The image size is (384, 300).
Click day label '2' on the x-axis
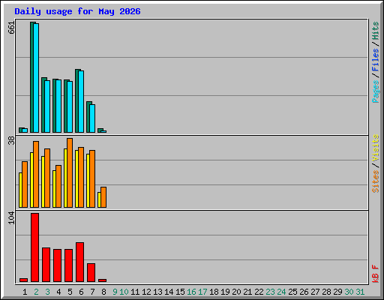pos(36,292)
